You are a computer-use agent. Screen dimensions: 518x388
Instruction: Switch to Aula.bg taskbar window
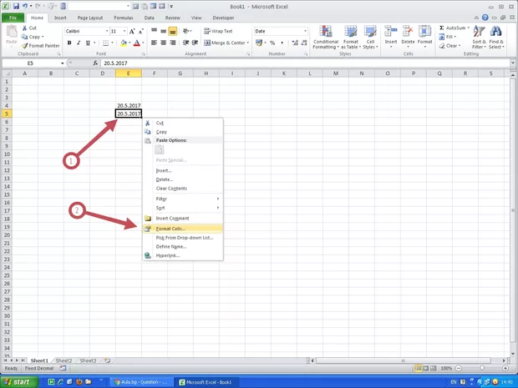140,382
